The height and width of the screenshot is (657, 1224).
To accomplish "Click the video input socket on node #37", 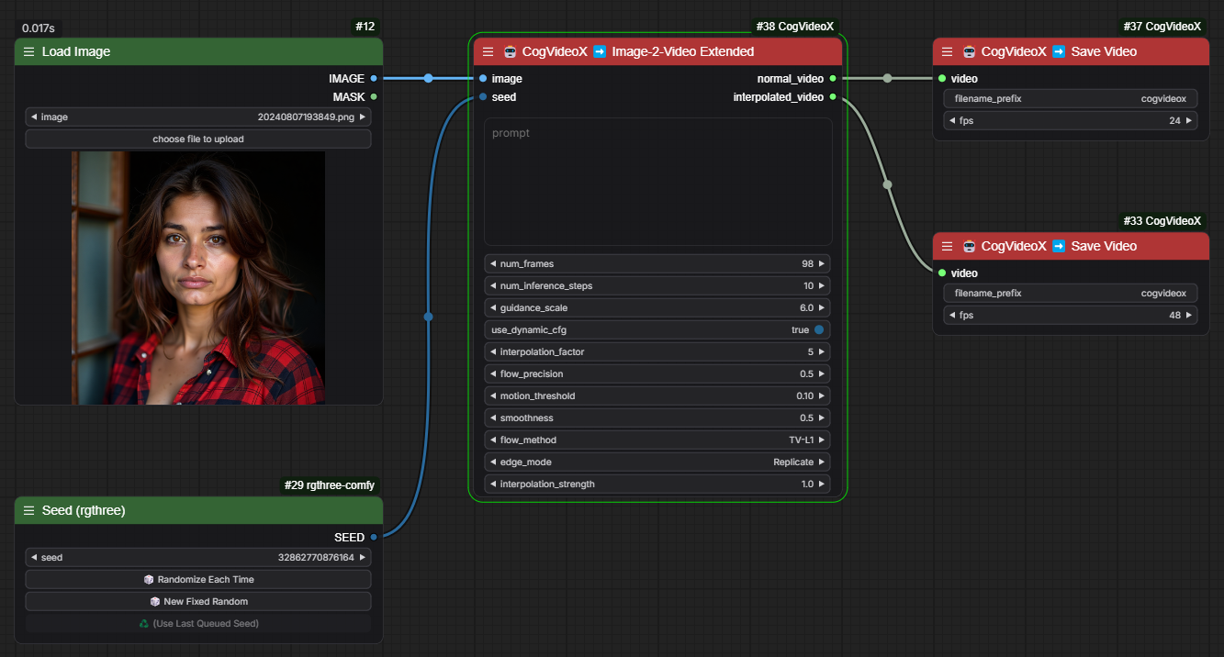I will pos(942,79).
